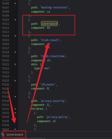
Task: Fold the block starting line 76325
Action: 15,81
